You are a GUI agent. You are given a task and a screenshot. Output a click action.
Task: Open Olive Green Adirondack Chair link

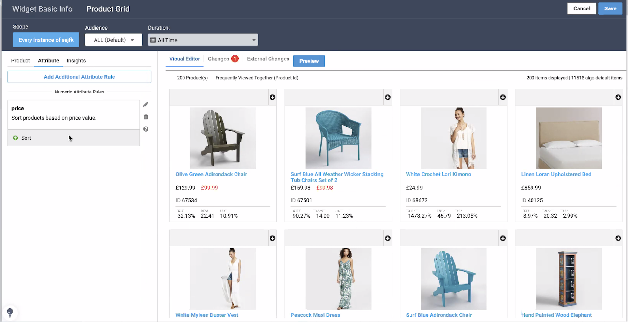tap(211, 174)
